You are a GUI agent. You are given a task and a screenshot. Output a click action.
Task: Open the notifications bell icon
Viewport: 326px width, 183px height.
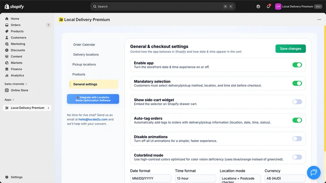point(268,7)
